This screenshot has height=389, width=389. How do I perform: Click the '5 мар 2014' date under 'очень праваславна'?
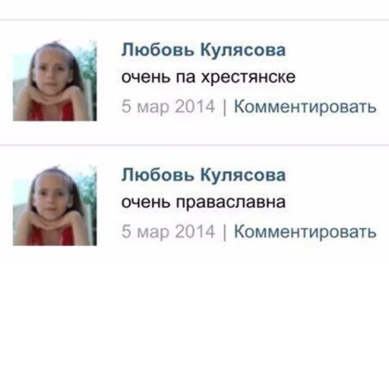[168, 232]
